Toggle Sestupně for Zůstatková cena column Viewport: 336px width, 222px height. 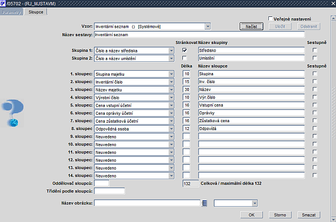[x=315, y=121]
